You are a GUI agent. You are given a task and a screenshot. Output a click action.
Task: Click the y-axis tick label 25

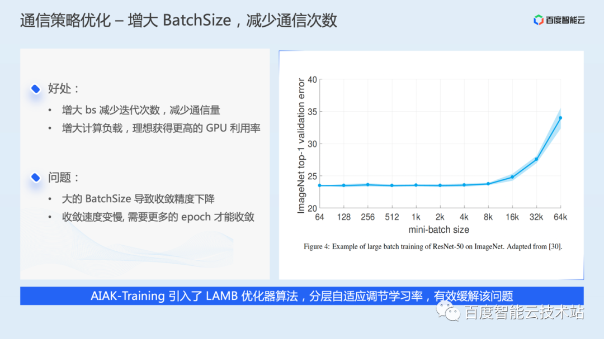pyautogui.click(x=313, y=176)
